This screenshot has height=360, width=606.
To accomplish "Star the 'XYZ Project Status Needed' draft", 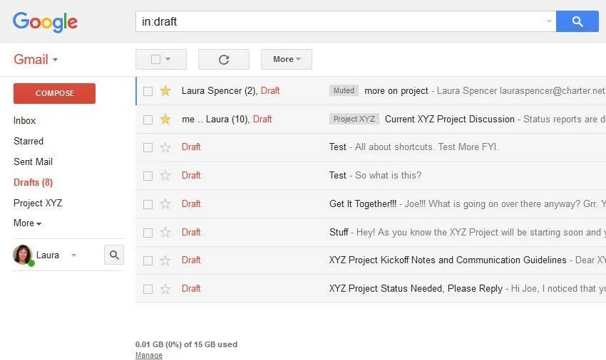I will [165, 289].
